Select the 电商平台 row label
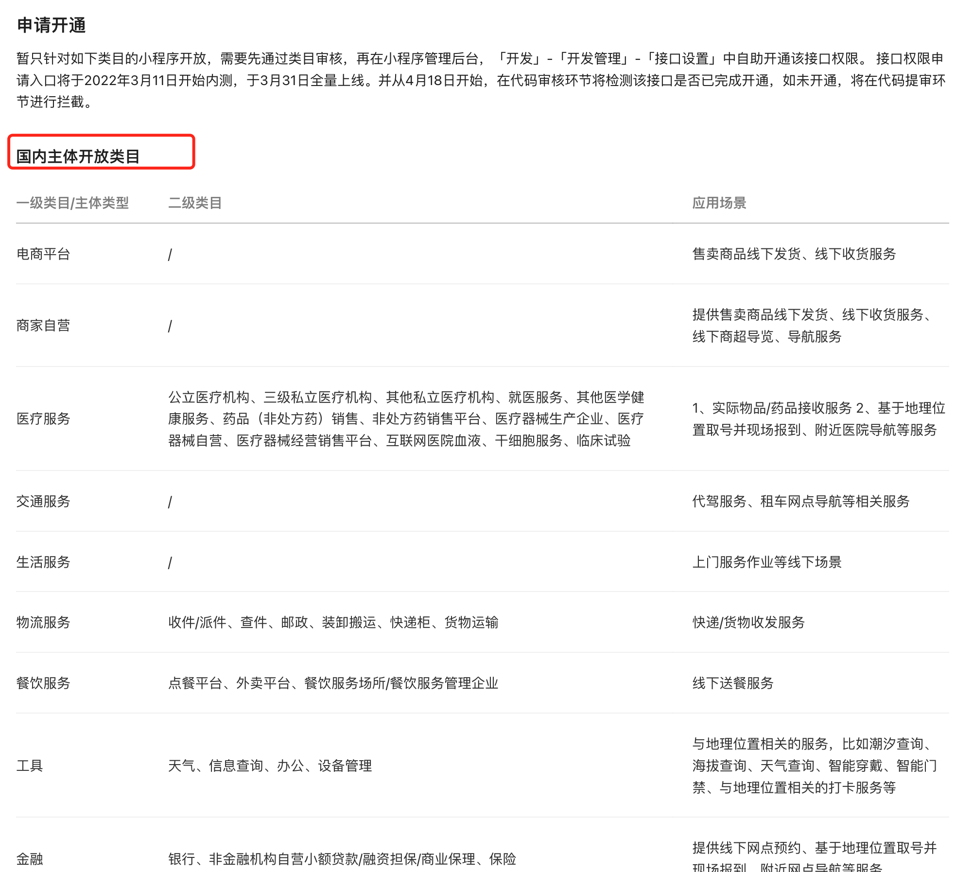Screen dimensions: 973x872 (x=43, y=254)
